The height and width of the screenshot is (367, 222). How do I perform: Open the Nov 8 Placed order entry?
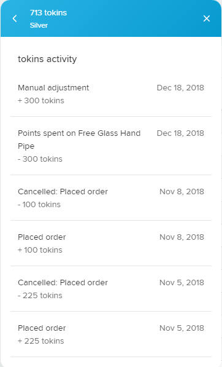coord(111,243)
